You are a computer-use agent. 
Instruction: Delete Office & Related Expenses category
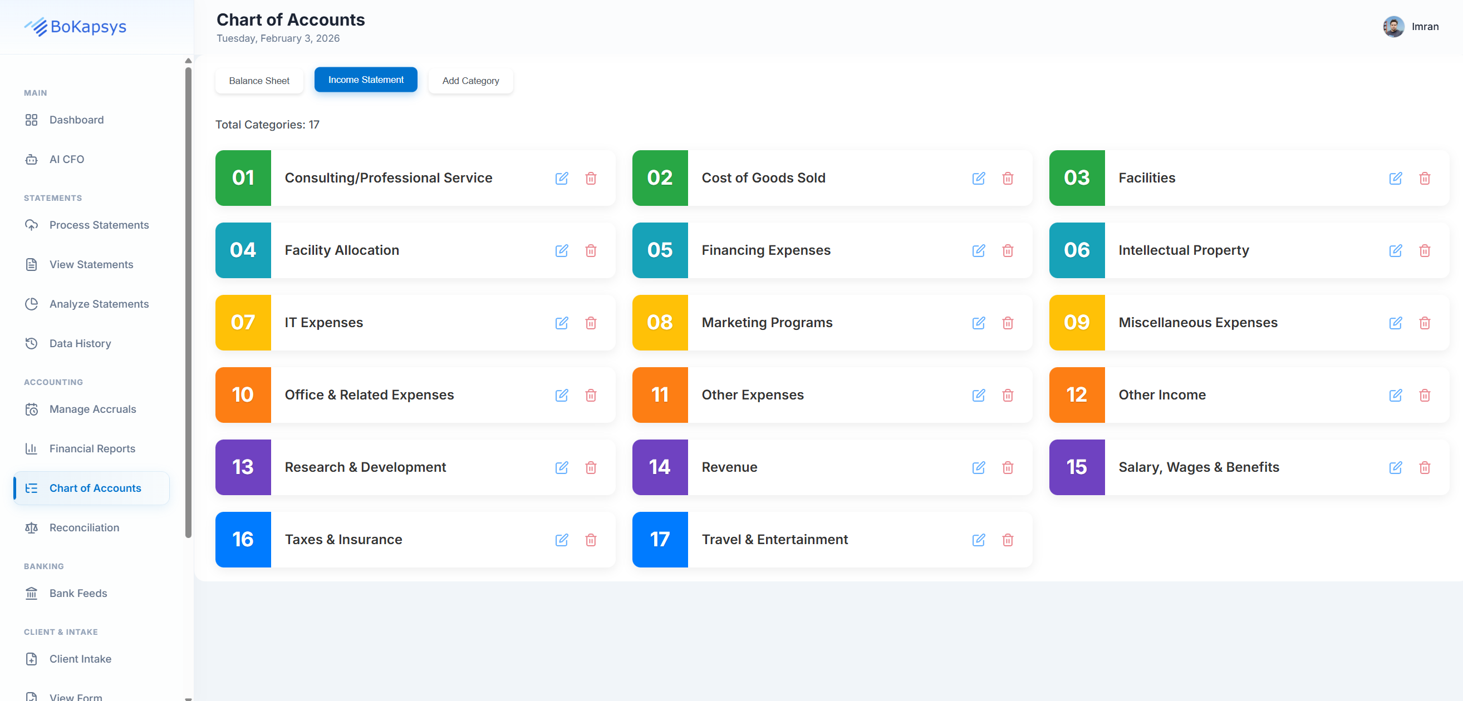point(591,395)
